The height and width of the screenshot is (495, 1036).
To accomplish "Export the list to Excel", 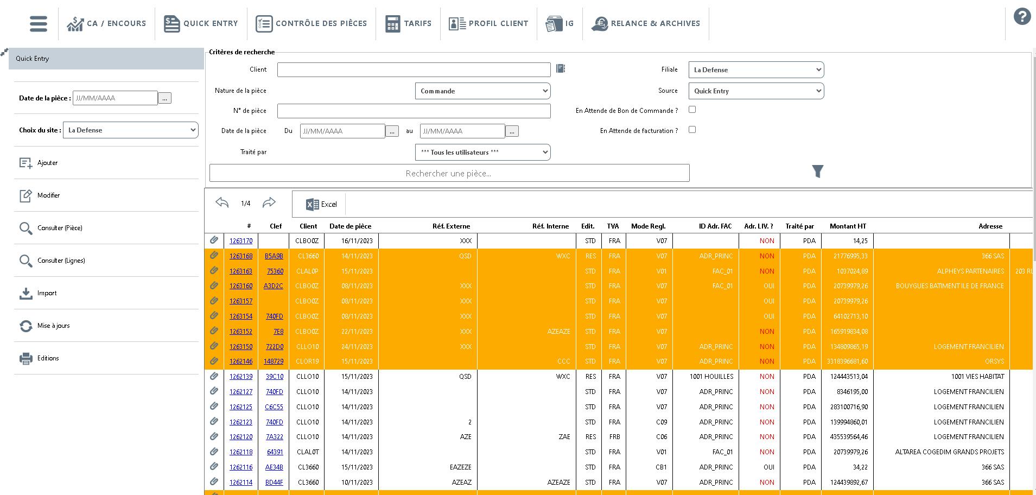I will [321, 204].
